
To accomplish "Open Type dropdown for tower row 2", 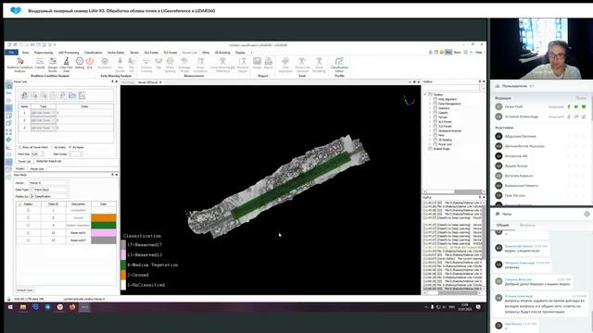I will click(44, 120).
